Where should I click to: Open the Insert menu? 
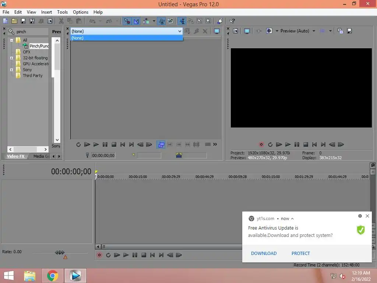tap(46, 12)
